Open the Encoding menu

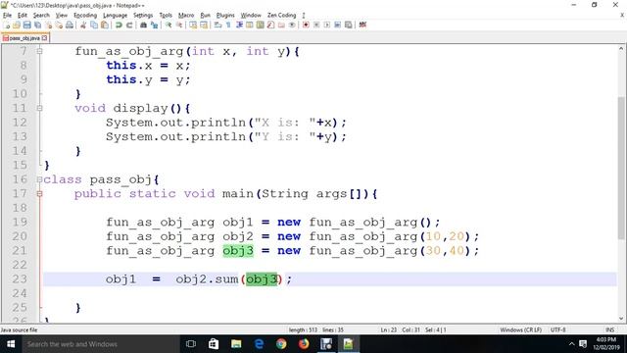(85, 16)
